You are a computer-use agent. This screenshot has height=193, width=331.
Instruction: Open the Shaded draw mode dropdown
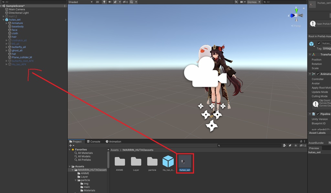pyautogui.click(x=81, y=2)
